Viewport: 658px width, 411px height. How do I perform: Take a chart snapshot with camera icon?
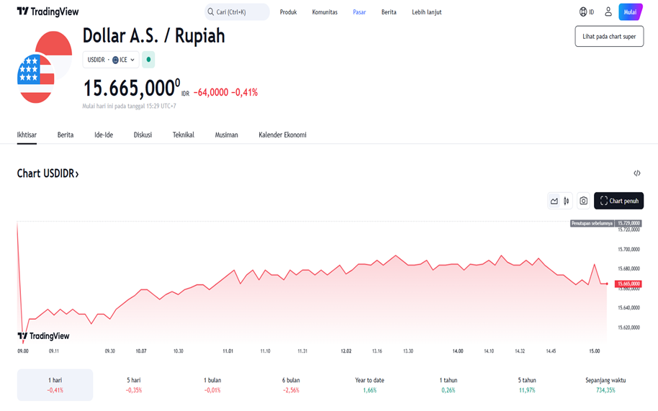point(584,201)
